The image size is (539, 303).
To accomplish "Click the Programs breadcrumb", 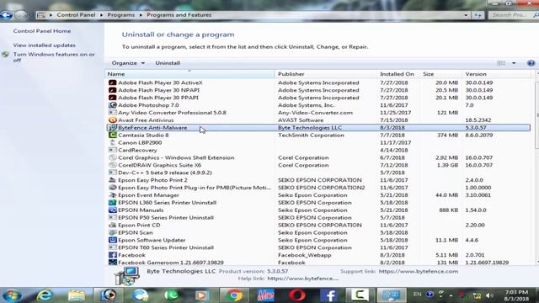I will point(121,15).
